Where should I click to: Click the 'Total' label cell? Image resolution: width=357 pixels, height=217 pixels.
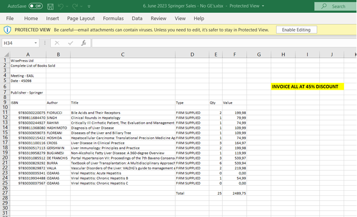[x=192, y=193]
